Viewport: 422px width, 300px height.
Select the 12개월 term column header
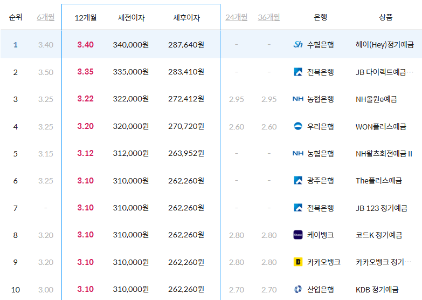[86, 17]
